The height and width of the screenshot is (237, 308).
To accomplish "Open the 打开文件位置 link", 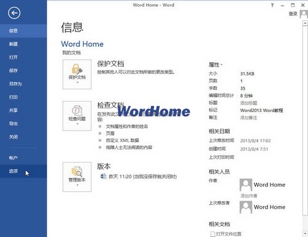I will tap(229, 234).
